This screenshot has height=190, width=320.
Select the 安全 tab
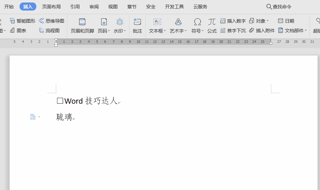pos(151,7)
